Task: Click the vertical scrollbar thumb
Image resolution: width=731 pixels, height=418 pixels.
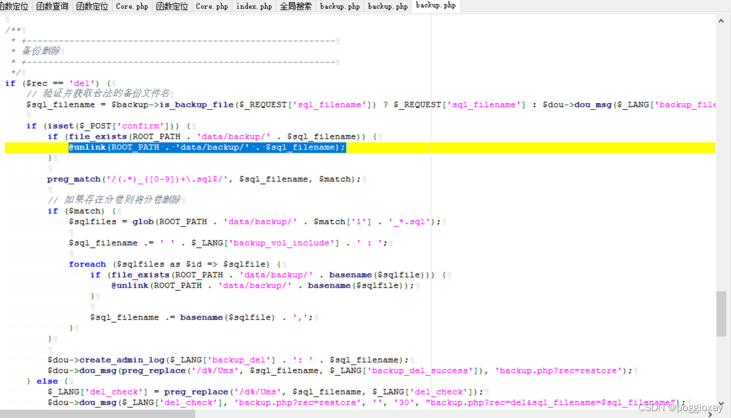Action: point(721,314)
